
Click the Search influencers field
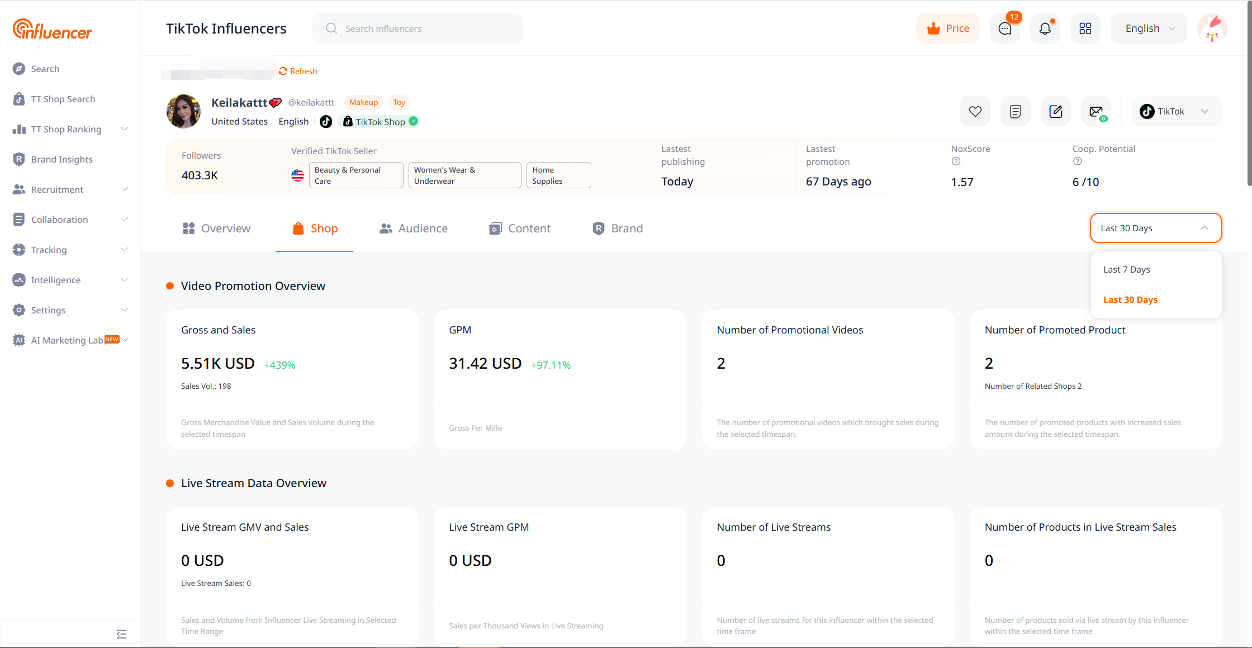click(417, 28)
